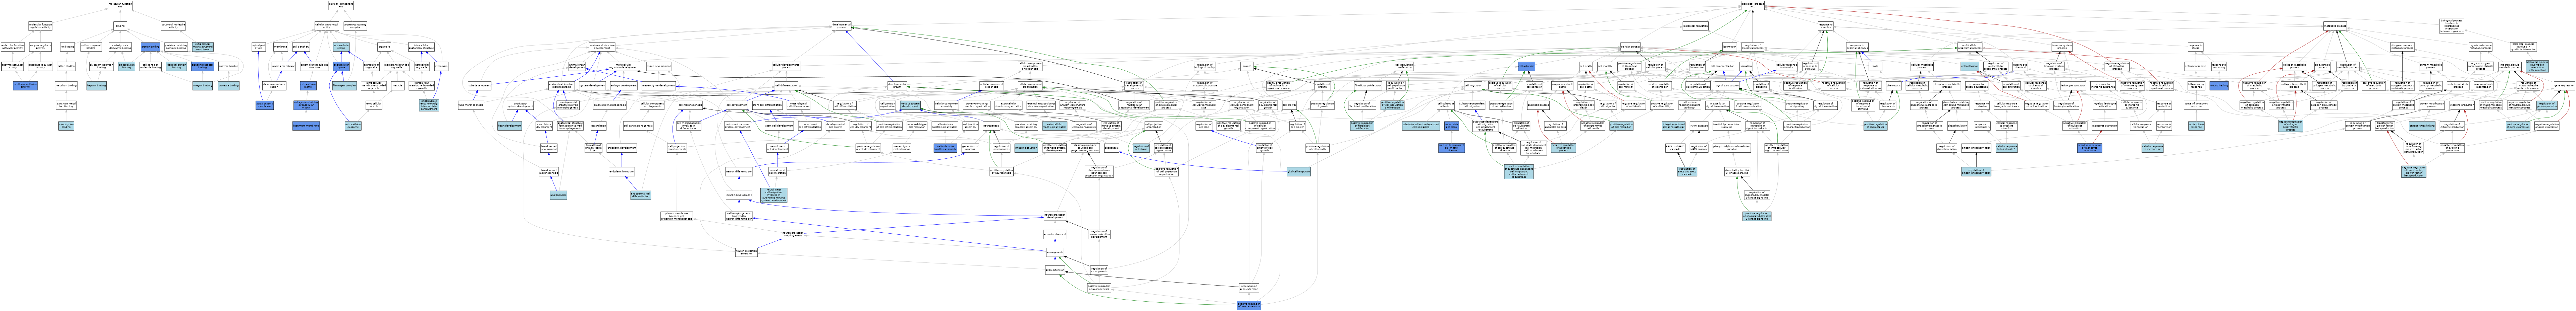Click the 'binding' node under molecular_function
This screenshot has height=311, width=2576.
[x=120, y=26]
